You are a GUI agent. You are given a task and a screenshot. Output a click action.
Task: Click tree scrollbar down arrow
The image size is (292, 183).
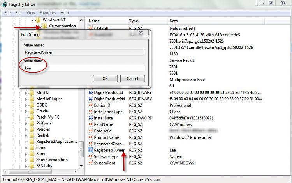tap(81, 166)
